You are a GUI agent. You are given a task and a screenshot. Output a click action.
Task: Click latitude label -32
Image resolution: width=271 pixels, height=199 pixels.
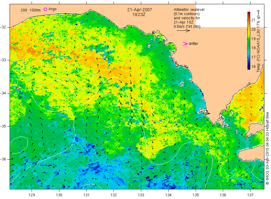[3, 27]
